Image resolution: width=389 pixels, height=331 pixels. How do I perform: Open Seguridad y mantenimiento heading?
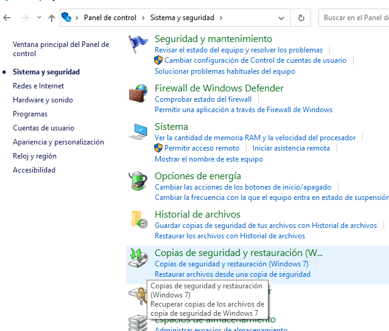pos(213,39)
